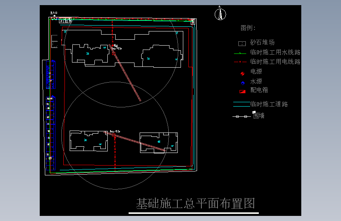Select the 砂石堆场 legend box symbol
The image size is (341, 221).
[x=242, y=44]
